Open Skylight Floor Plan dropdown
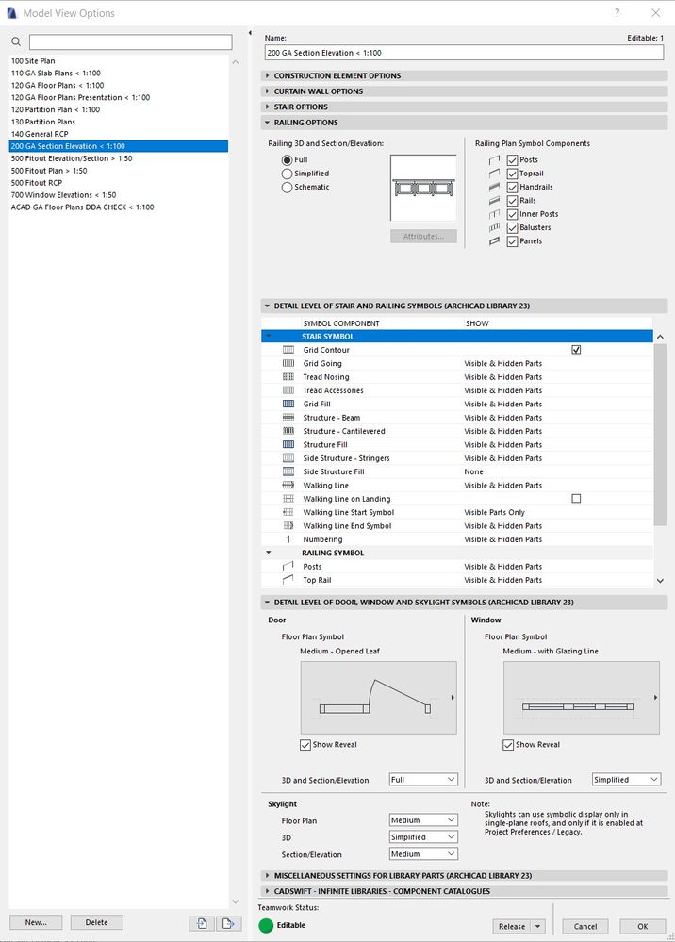Screen dimensions: 675x942 tap(423, 820)
